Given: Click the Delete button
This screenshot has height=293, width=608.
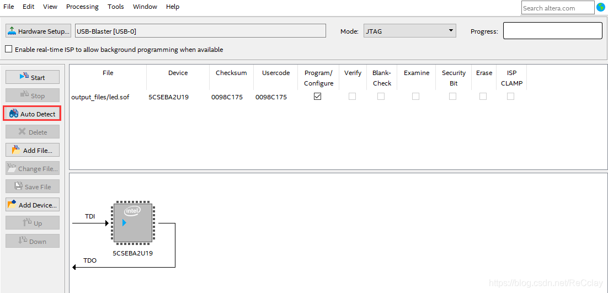Looking at the screenshot, I should point(33,132).
